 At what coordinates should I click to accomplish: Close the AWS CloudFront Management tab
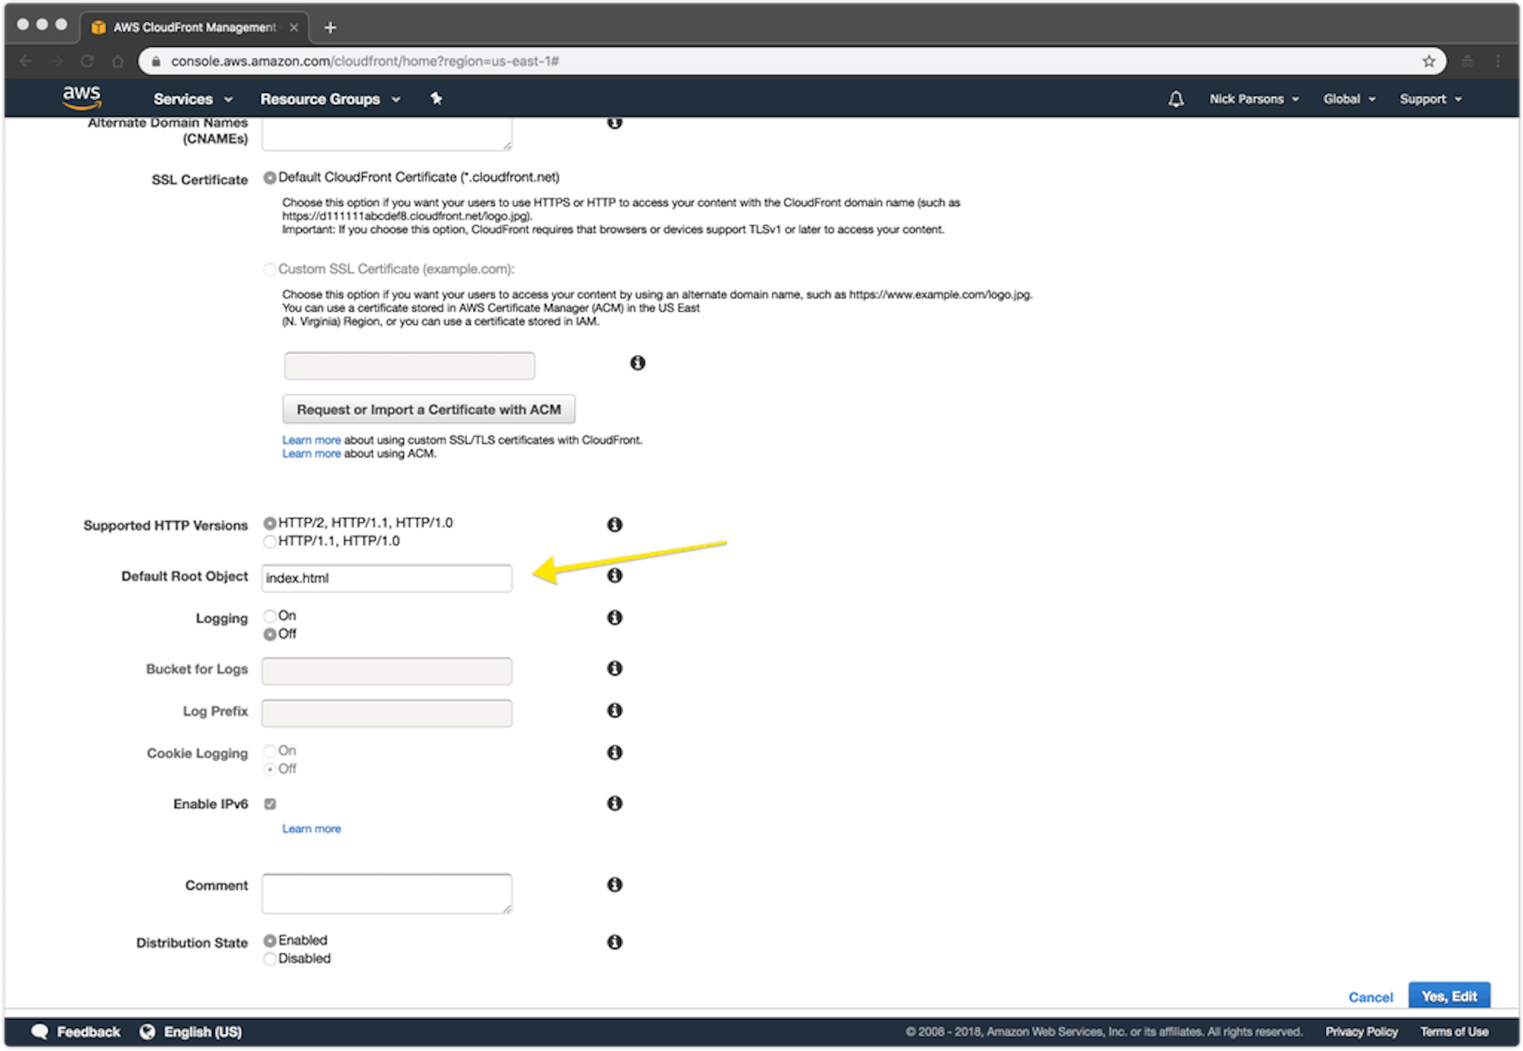click(294, 28)
